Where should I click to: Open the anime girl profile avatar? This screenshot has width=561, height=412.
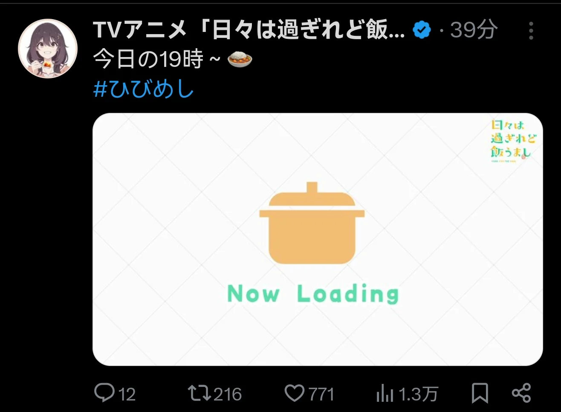click(x=48, y=49)
